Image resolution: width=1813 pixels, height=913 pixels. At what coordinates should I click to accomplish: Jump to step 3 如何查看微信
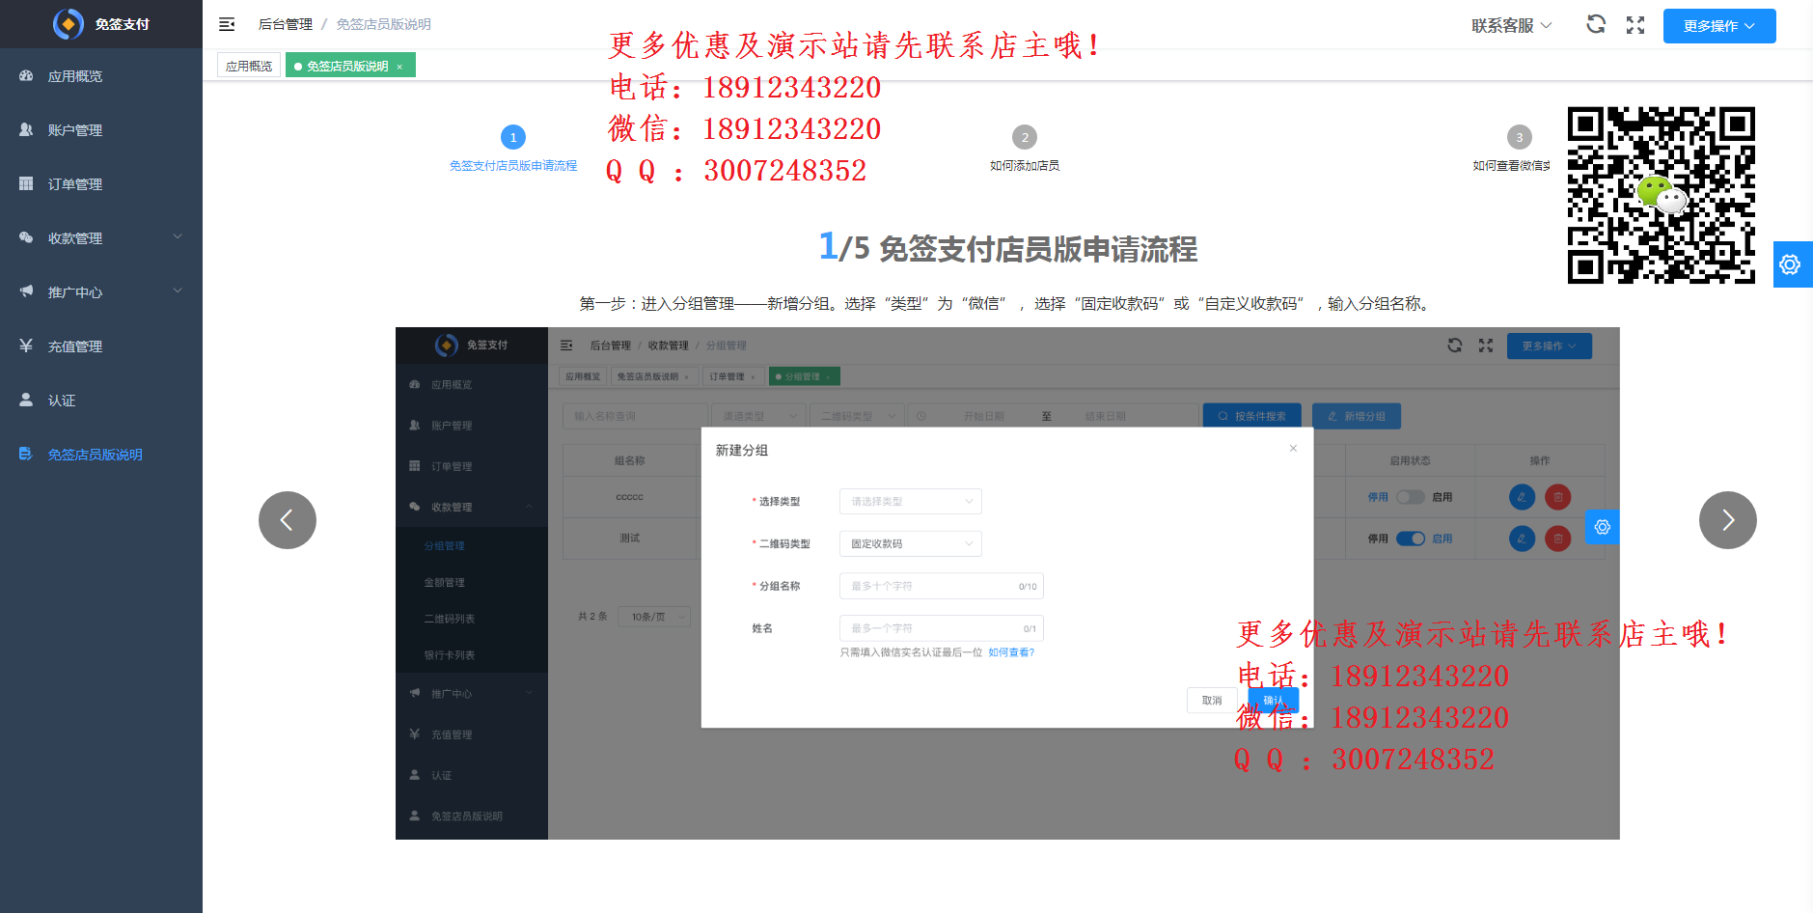pos(1512,150)
